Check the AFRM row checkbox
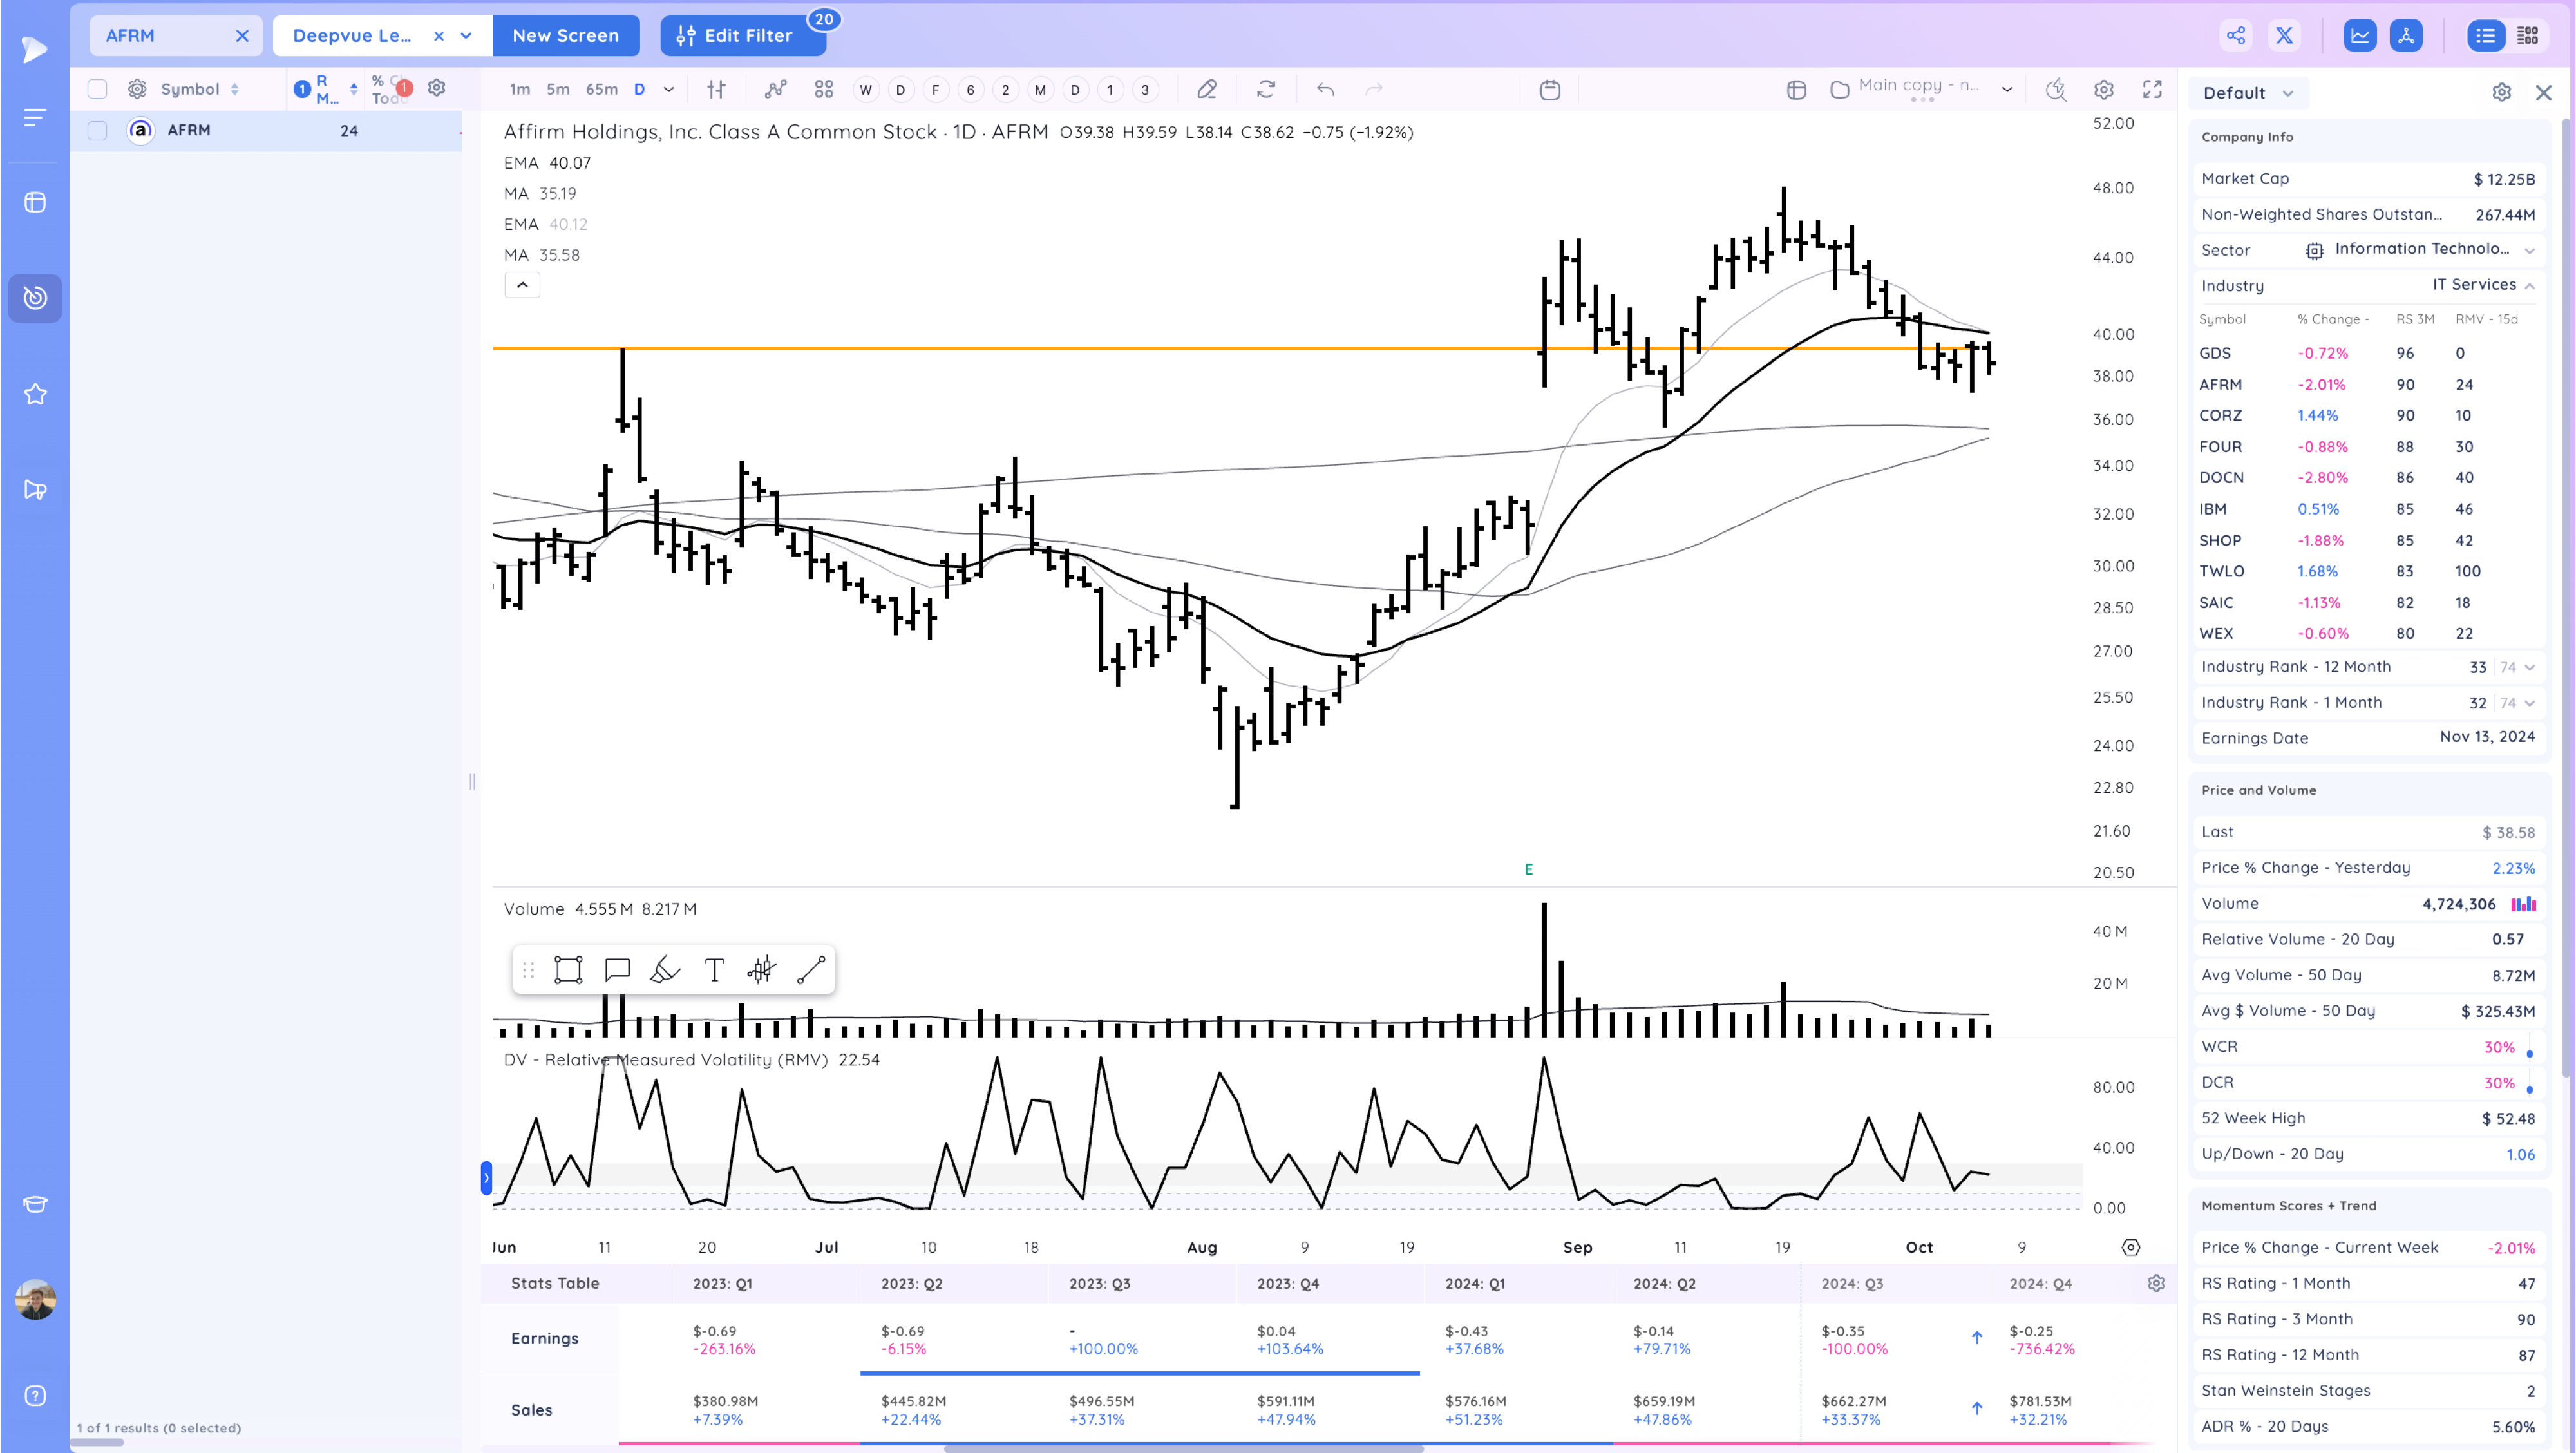This screenshot has height=1453, width=2576. [97, 131]
